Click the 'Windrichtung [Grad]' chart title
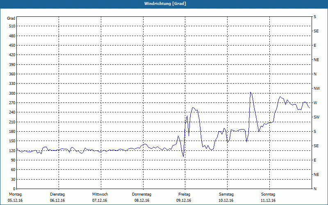This screenshot has width=328, height=205. [x=165, y=4]
